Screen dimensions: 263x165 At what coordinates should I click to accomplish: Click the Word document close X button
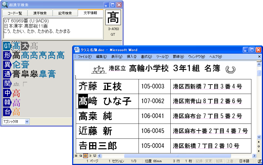click(259, 56)
